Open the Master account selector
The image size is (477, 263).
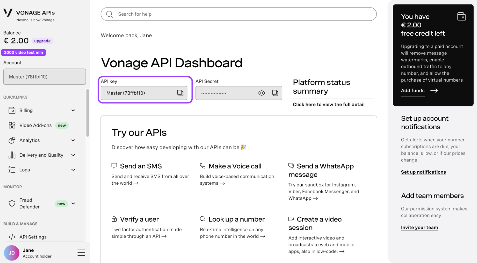[44, 76]
